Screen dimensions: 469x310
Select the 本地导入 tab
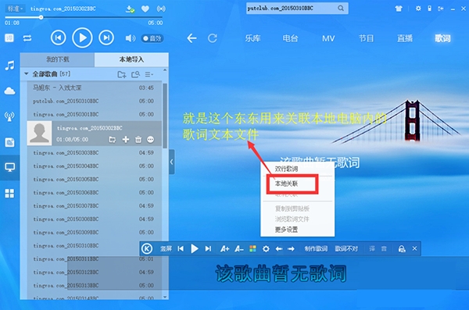coord(131,59)
